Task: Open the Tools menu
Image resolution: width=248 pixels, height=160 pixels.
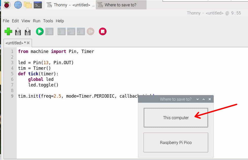Action: pos(48,21)
